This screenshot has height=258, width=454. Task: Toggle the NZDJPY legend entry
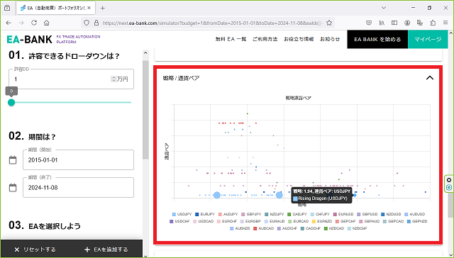point(274,214)
